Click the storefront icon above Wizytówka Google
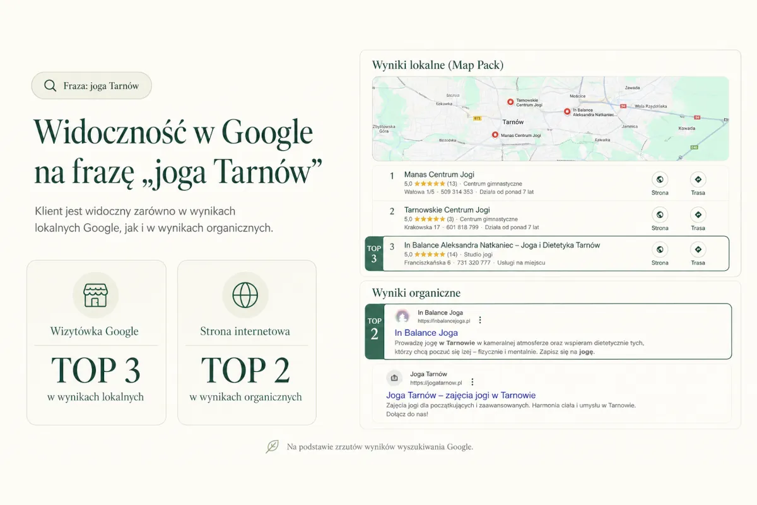The height and width of the screenshot is (505, 757). pos(95,295)
